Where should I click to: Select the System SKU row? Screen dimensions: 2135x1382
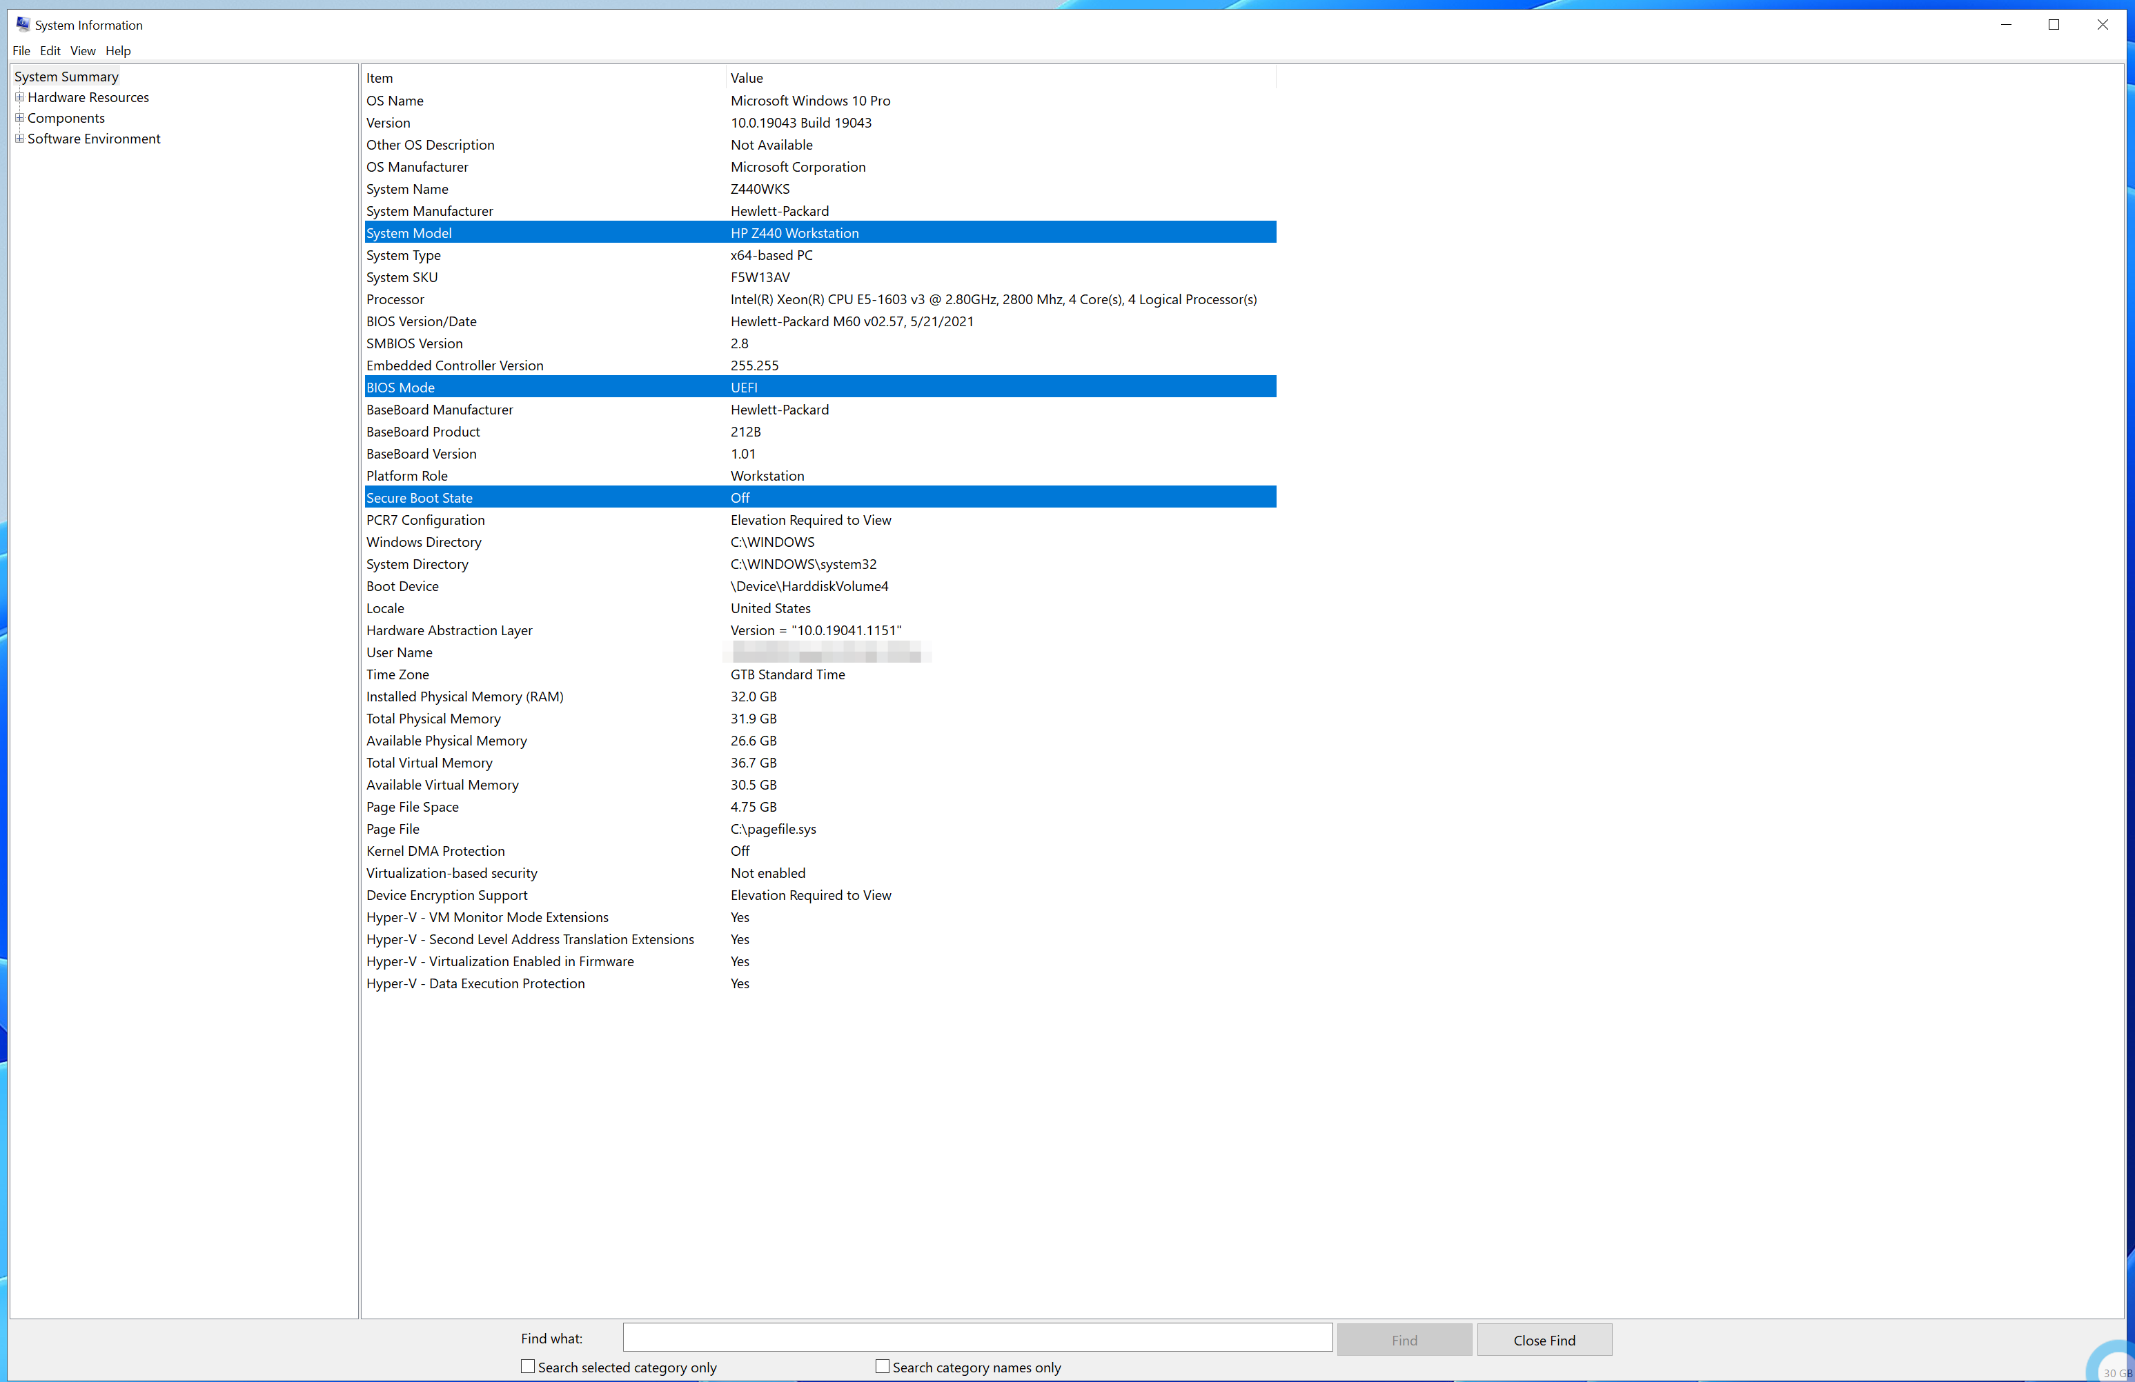pyautogui.click(x=820, y=278)
